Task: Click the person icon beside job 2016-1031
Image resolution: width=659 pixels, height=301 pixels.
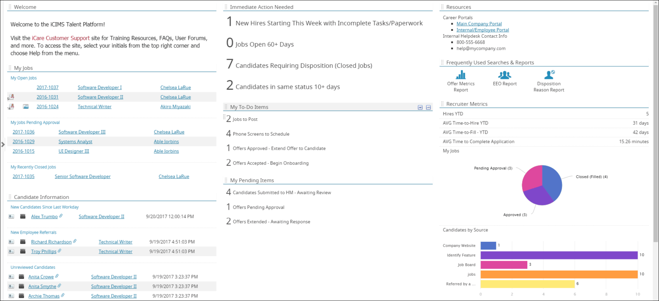Action: click(11, 96)
